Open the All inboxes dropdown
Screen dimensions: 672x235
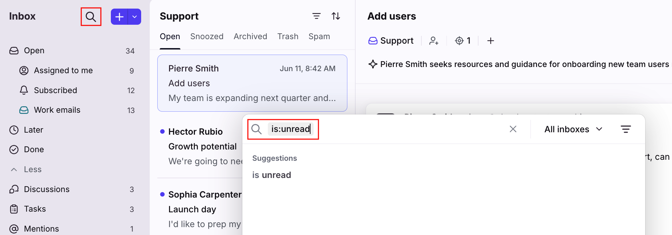(574, 129)
